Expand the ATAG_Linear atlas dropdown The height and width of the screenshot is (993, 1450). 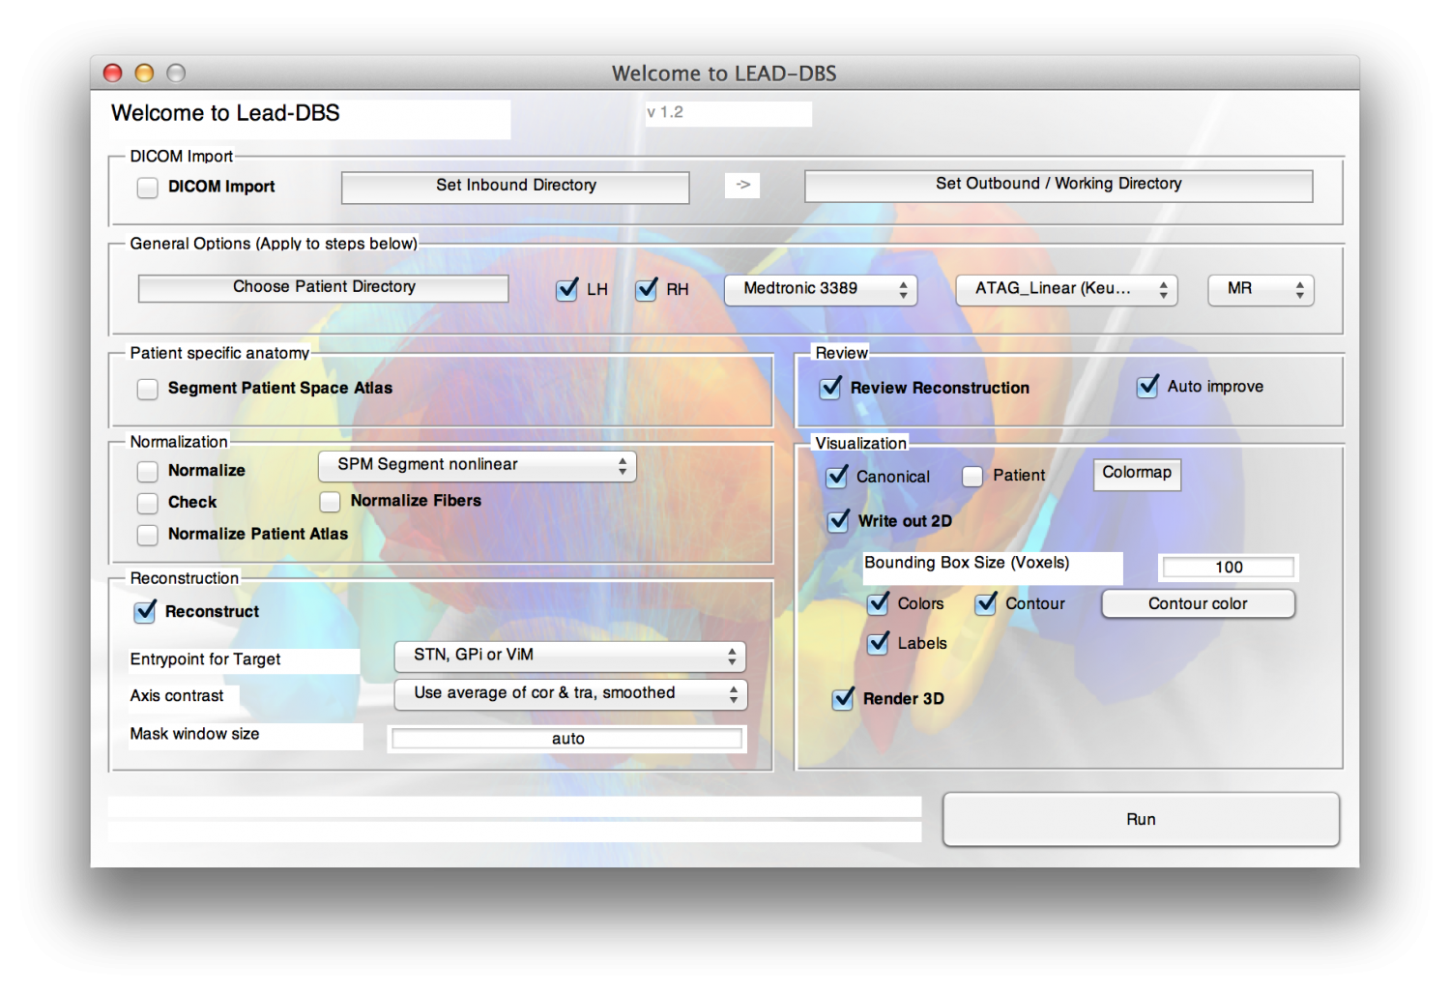point(1065,289)
